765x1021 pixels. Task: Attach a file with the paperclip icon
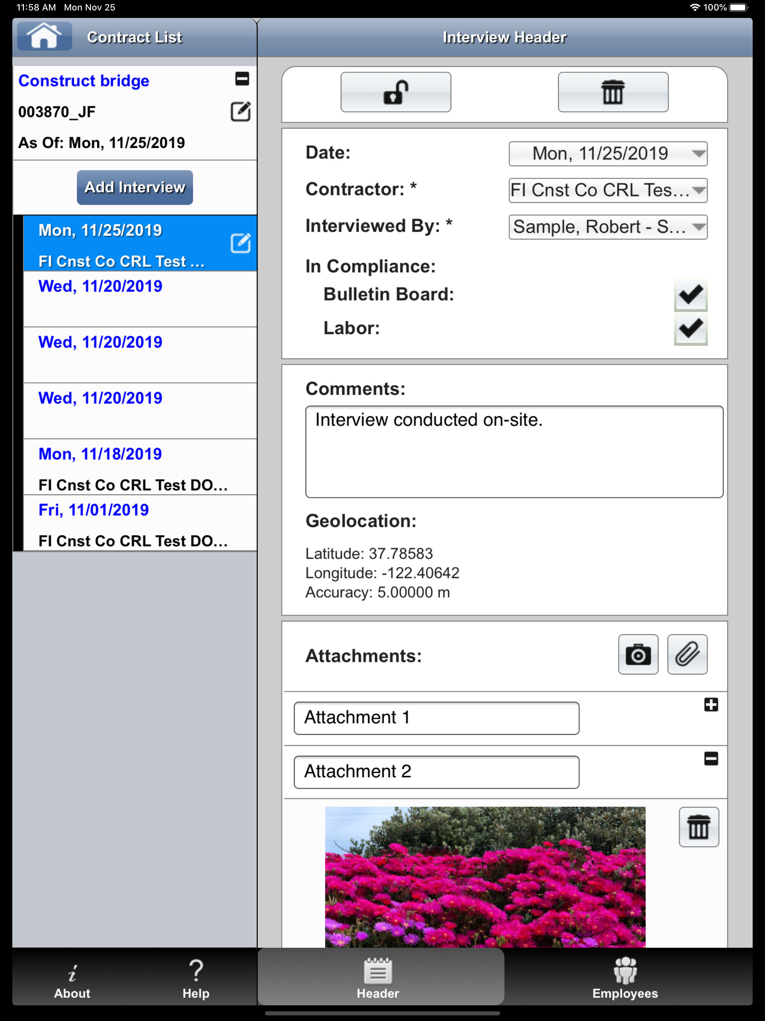point(687,654)
